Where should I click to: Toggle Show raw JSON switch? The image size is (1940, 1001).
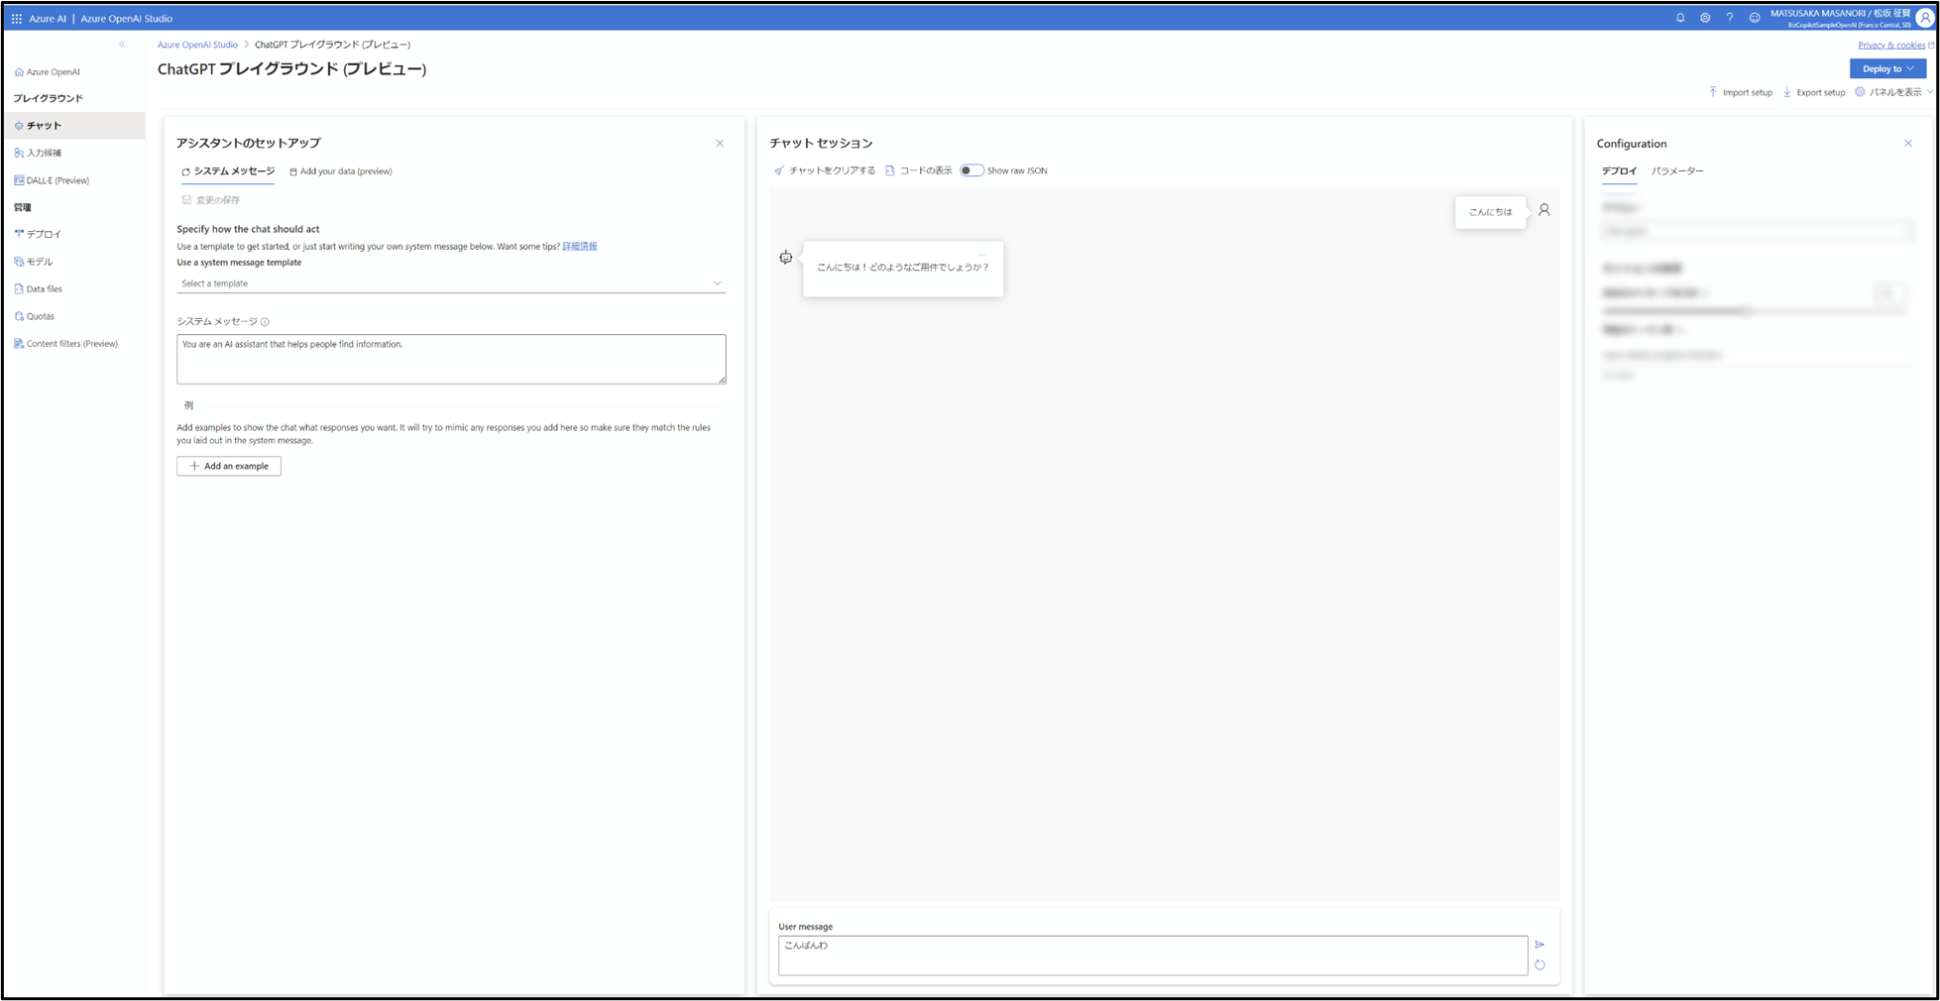coord(971,170)
